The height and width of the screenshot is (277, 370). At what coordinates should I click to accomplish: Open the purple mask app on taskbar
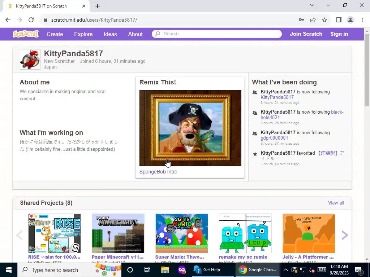click(182, 270)
